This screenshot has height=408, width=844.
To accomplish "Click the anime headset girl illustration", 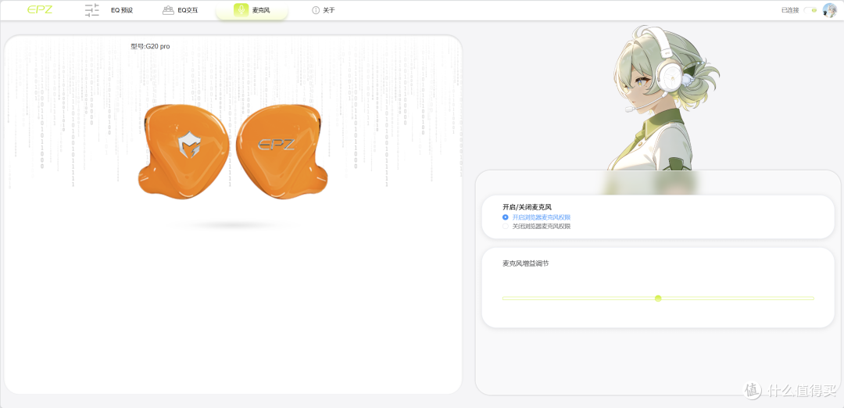I will point(662,97).
